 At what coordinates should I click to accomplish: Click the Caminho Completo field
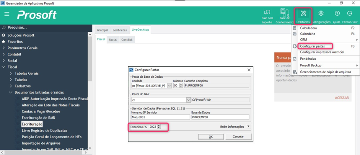pyautogui.click(x=217, y=85)
